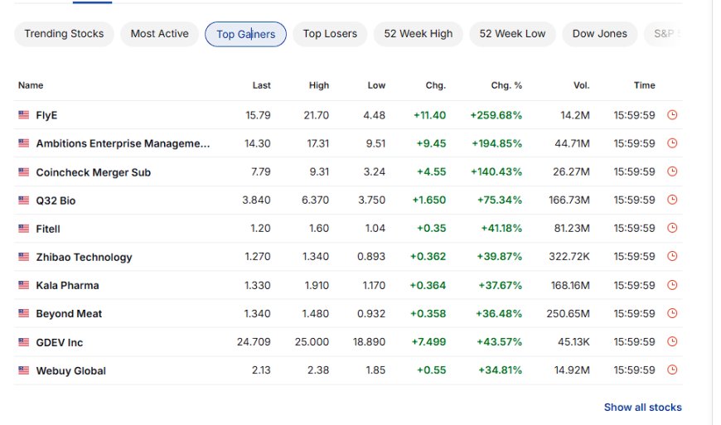Click GDEV Inc change +43.57%
The image size is (721, 425).
point(500,342)
